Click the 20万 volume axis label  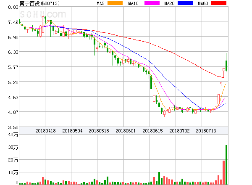pyautogui.click(x=13, y=160)
